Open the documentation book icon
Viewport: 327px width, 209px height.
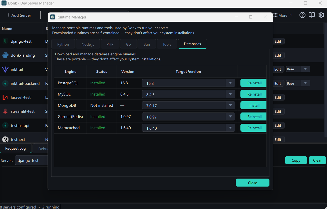click(x=311, y=15)
